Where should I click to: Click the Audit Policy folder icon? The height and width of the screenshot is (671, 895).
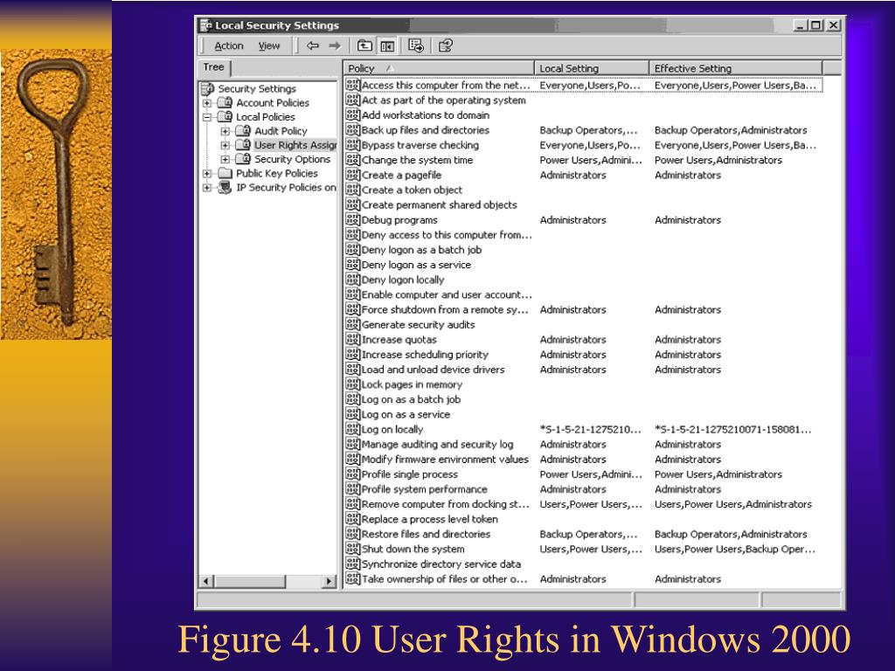[x=244, y=131]
